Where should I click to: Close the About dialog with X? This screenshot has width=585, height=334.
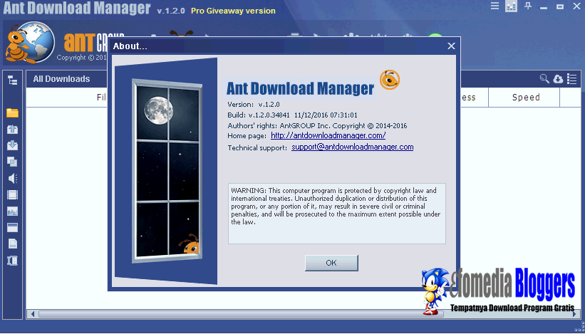[451, 46]
